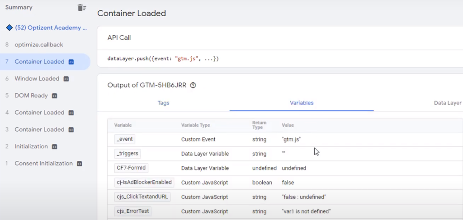Click the help icon beside GTM-5HB6JRR

click(193, 85)
